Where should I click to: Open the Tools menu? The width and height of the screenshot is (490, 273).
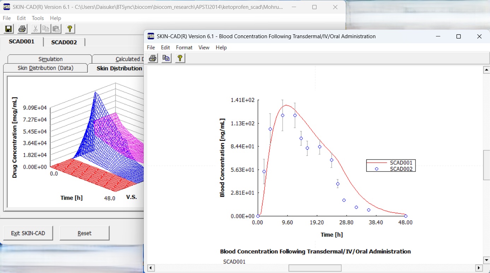coord(38,18)
